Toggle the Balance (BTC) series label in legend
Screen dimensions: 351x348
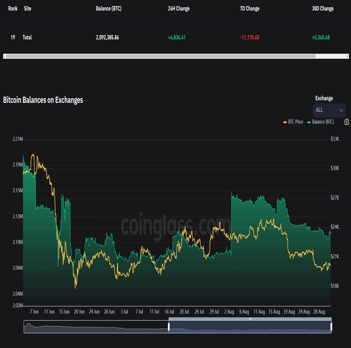tap(323, 122)
